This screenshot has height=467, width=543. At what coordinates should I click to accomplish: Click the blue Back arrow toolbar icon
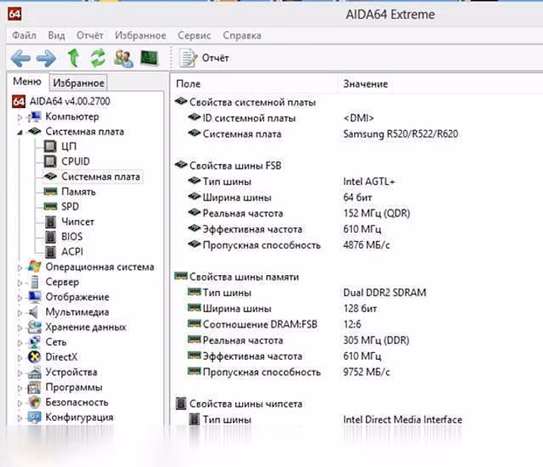(x=20, y=58)
